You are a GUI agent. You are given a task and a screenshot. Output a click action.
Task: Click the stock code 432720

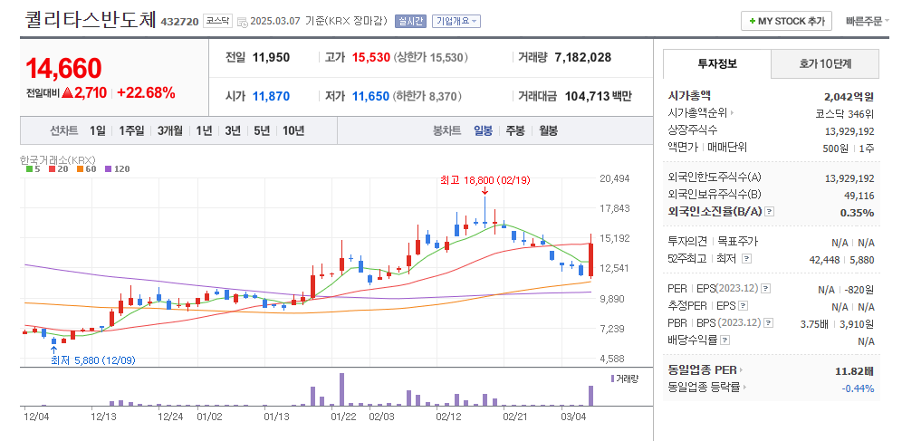coord(179,22)
